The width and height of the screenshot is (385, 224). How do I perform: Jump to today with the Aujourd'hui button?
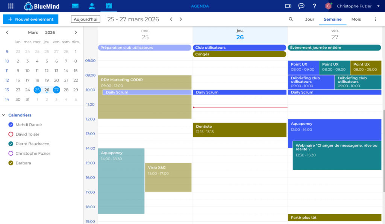coord(85,19)
